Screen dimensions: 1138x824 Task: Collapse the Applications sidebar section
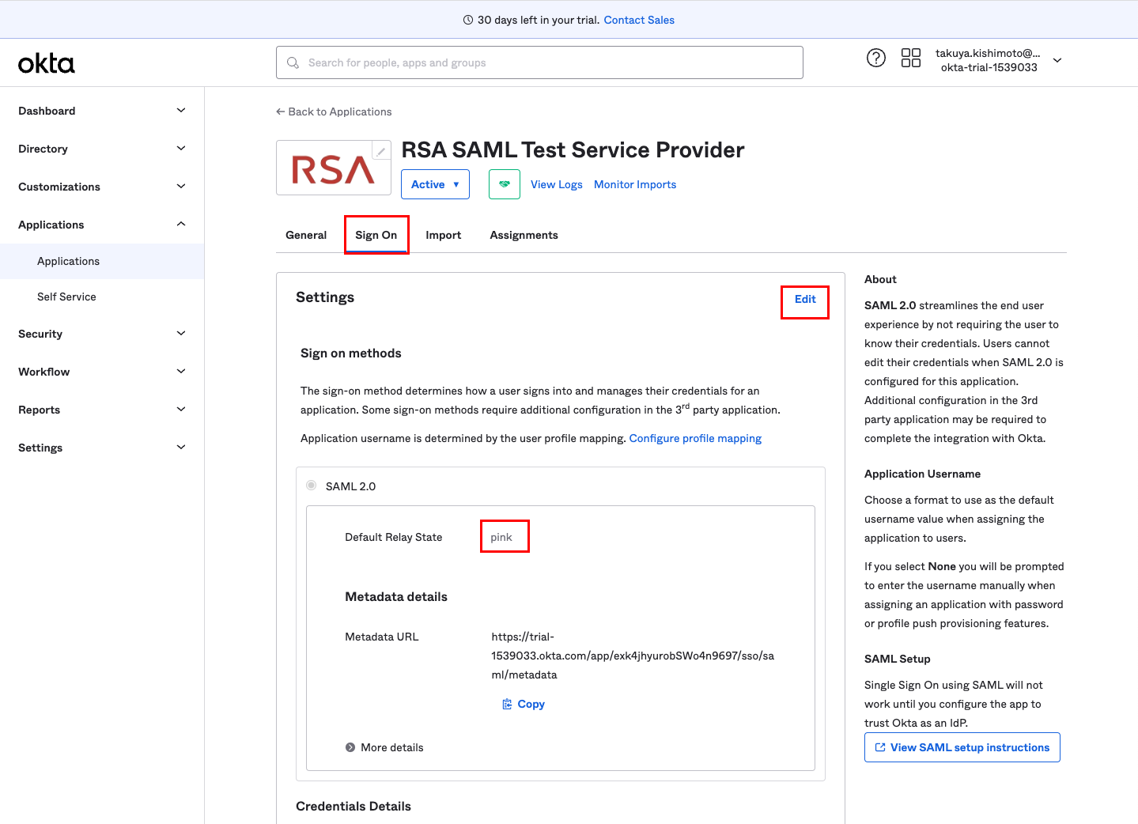[x=181, y=225]
